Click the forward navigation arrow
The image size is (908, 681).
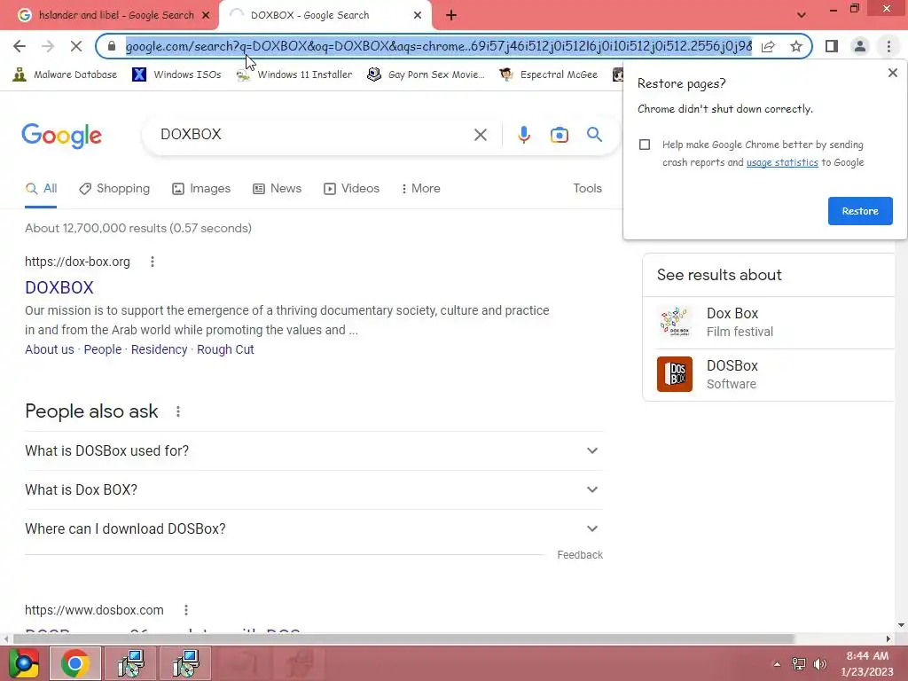tap(48, 46)
